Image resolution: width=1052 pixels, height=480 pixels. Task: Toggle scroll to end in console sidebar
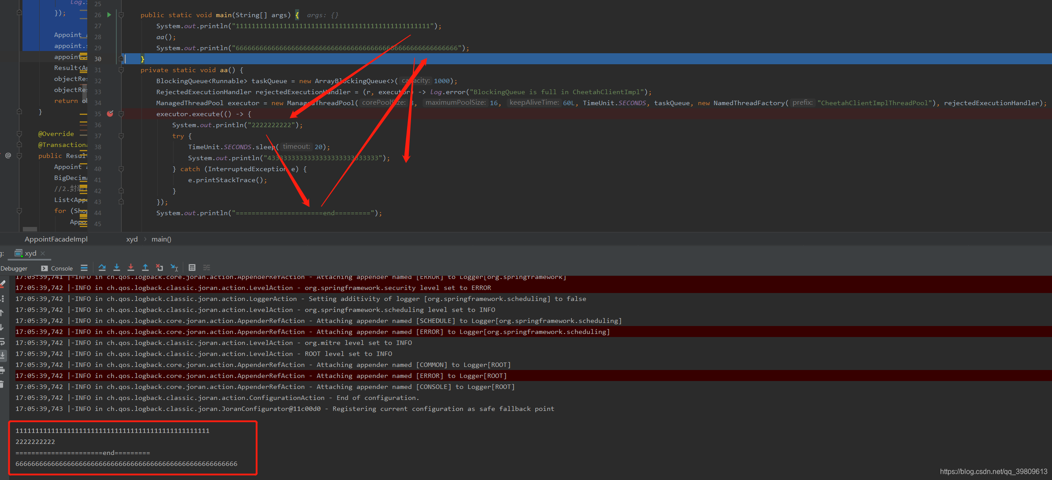tap(3, 355)
